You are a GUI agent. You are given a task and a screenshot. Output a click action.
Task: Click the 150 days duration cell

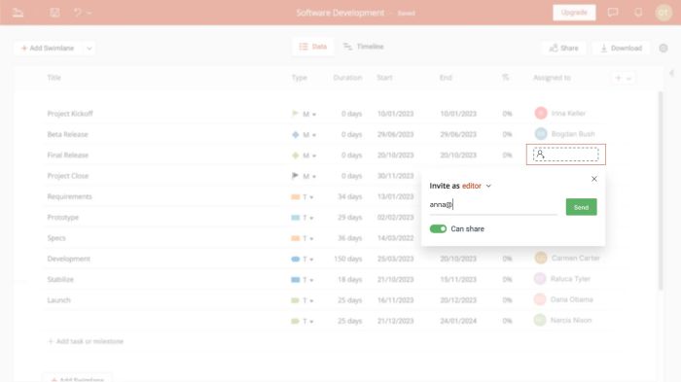(348, 259)
